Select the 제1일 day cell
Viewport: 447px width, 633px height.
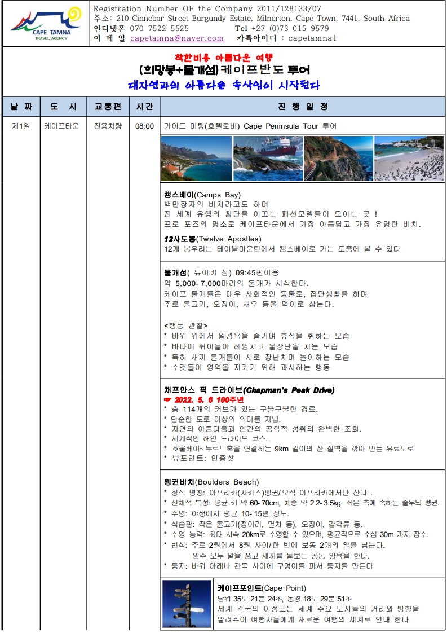click(21, 126)
